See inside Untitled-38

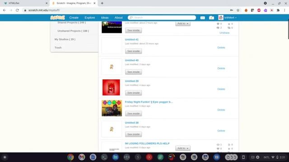point(134,134)
